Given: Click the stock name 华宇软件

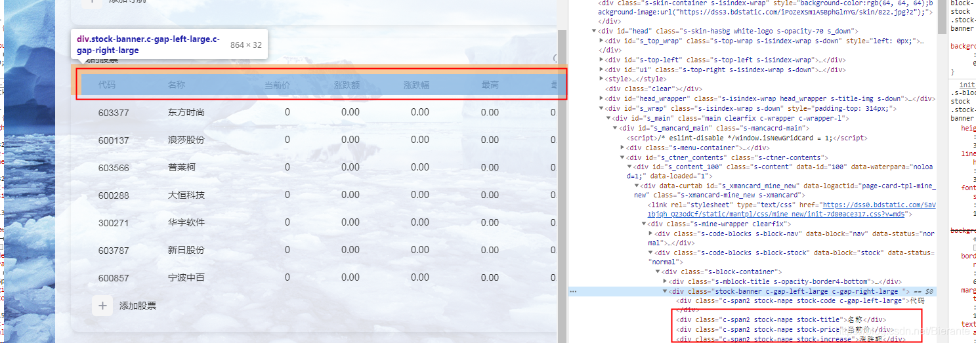Looking at the screenshot, I should (186, 222).
